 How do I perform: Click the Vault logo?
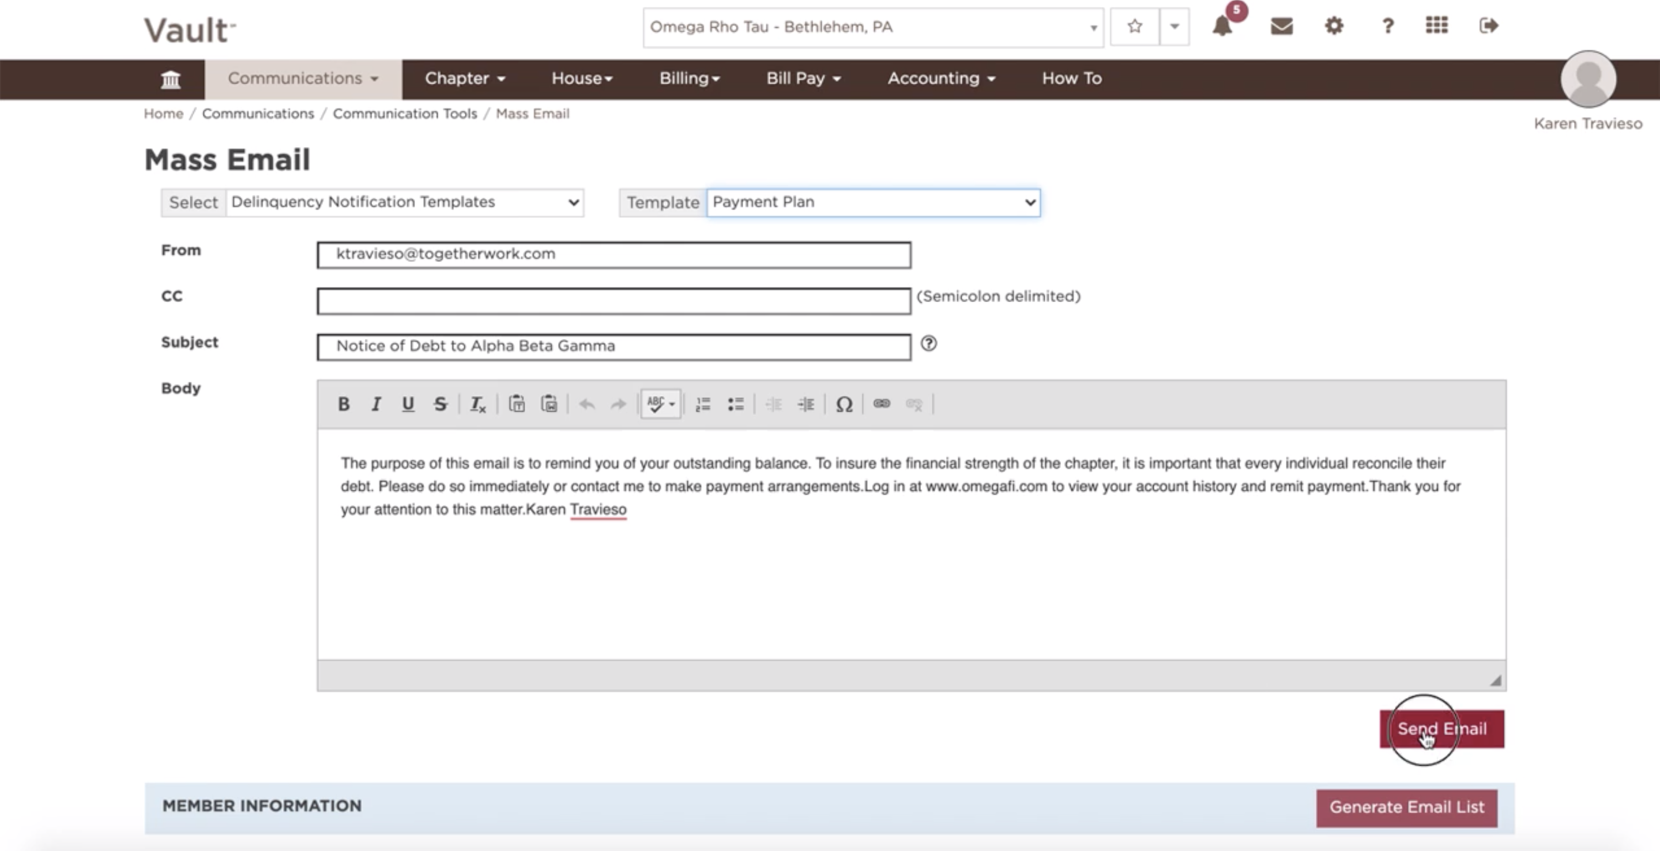190,29
